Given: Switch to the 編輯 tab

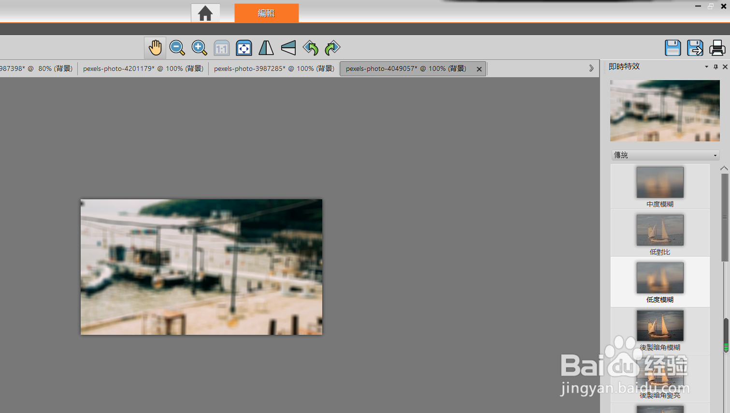Looking at the screenshot, I should click(266, 13).
